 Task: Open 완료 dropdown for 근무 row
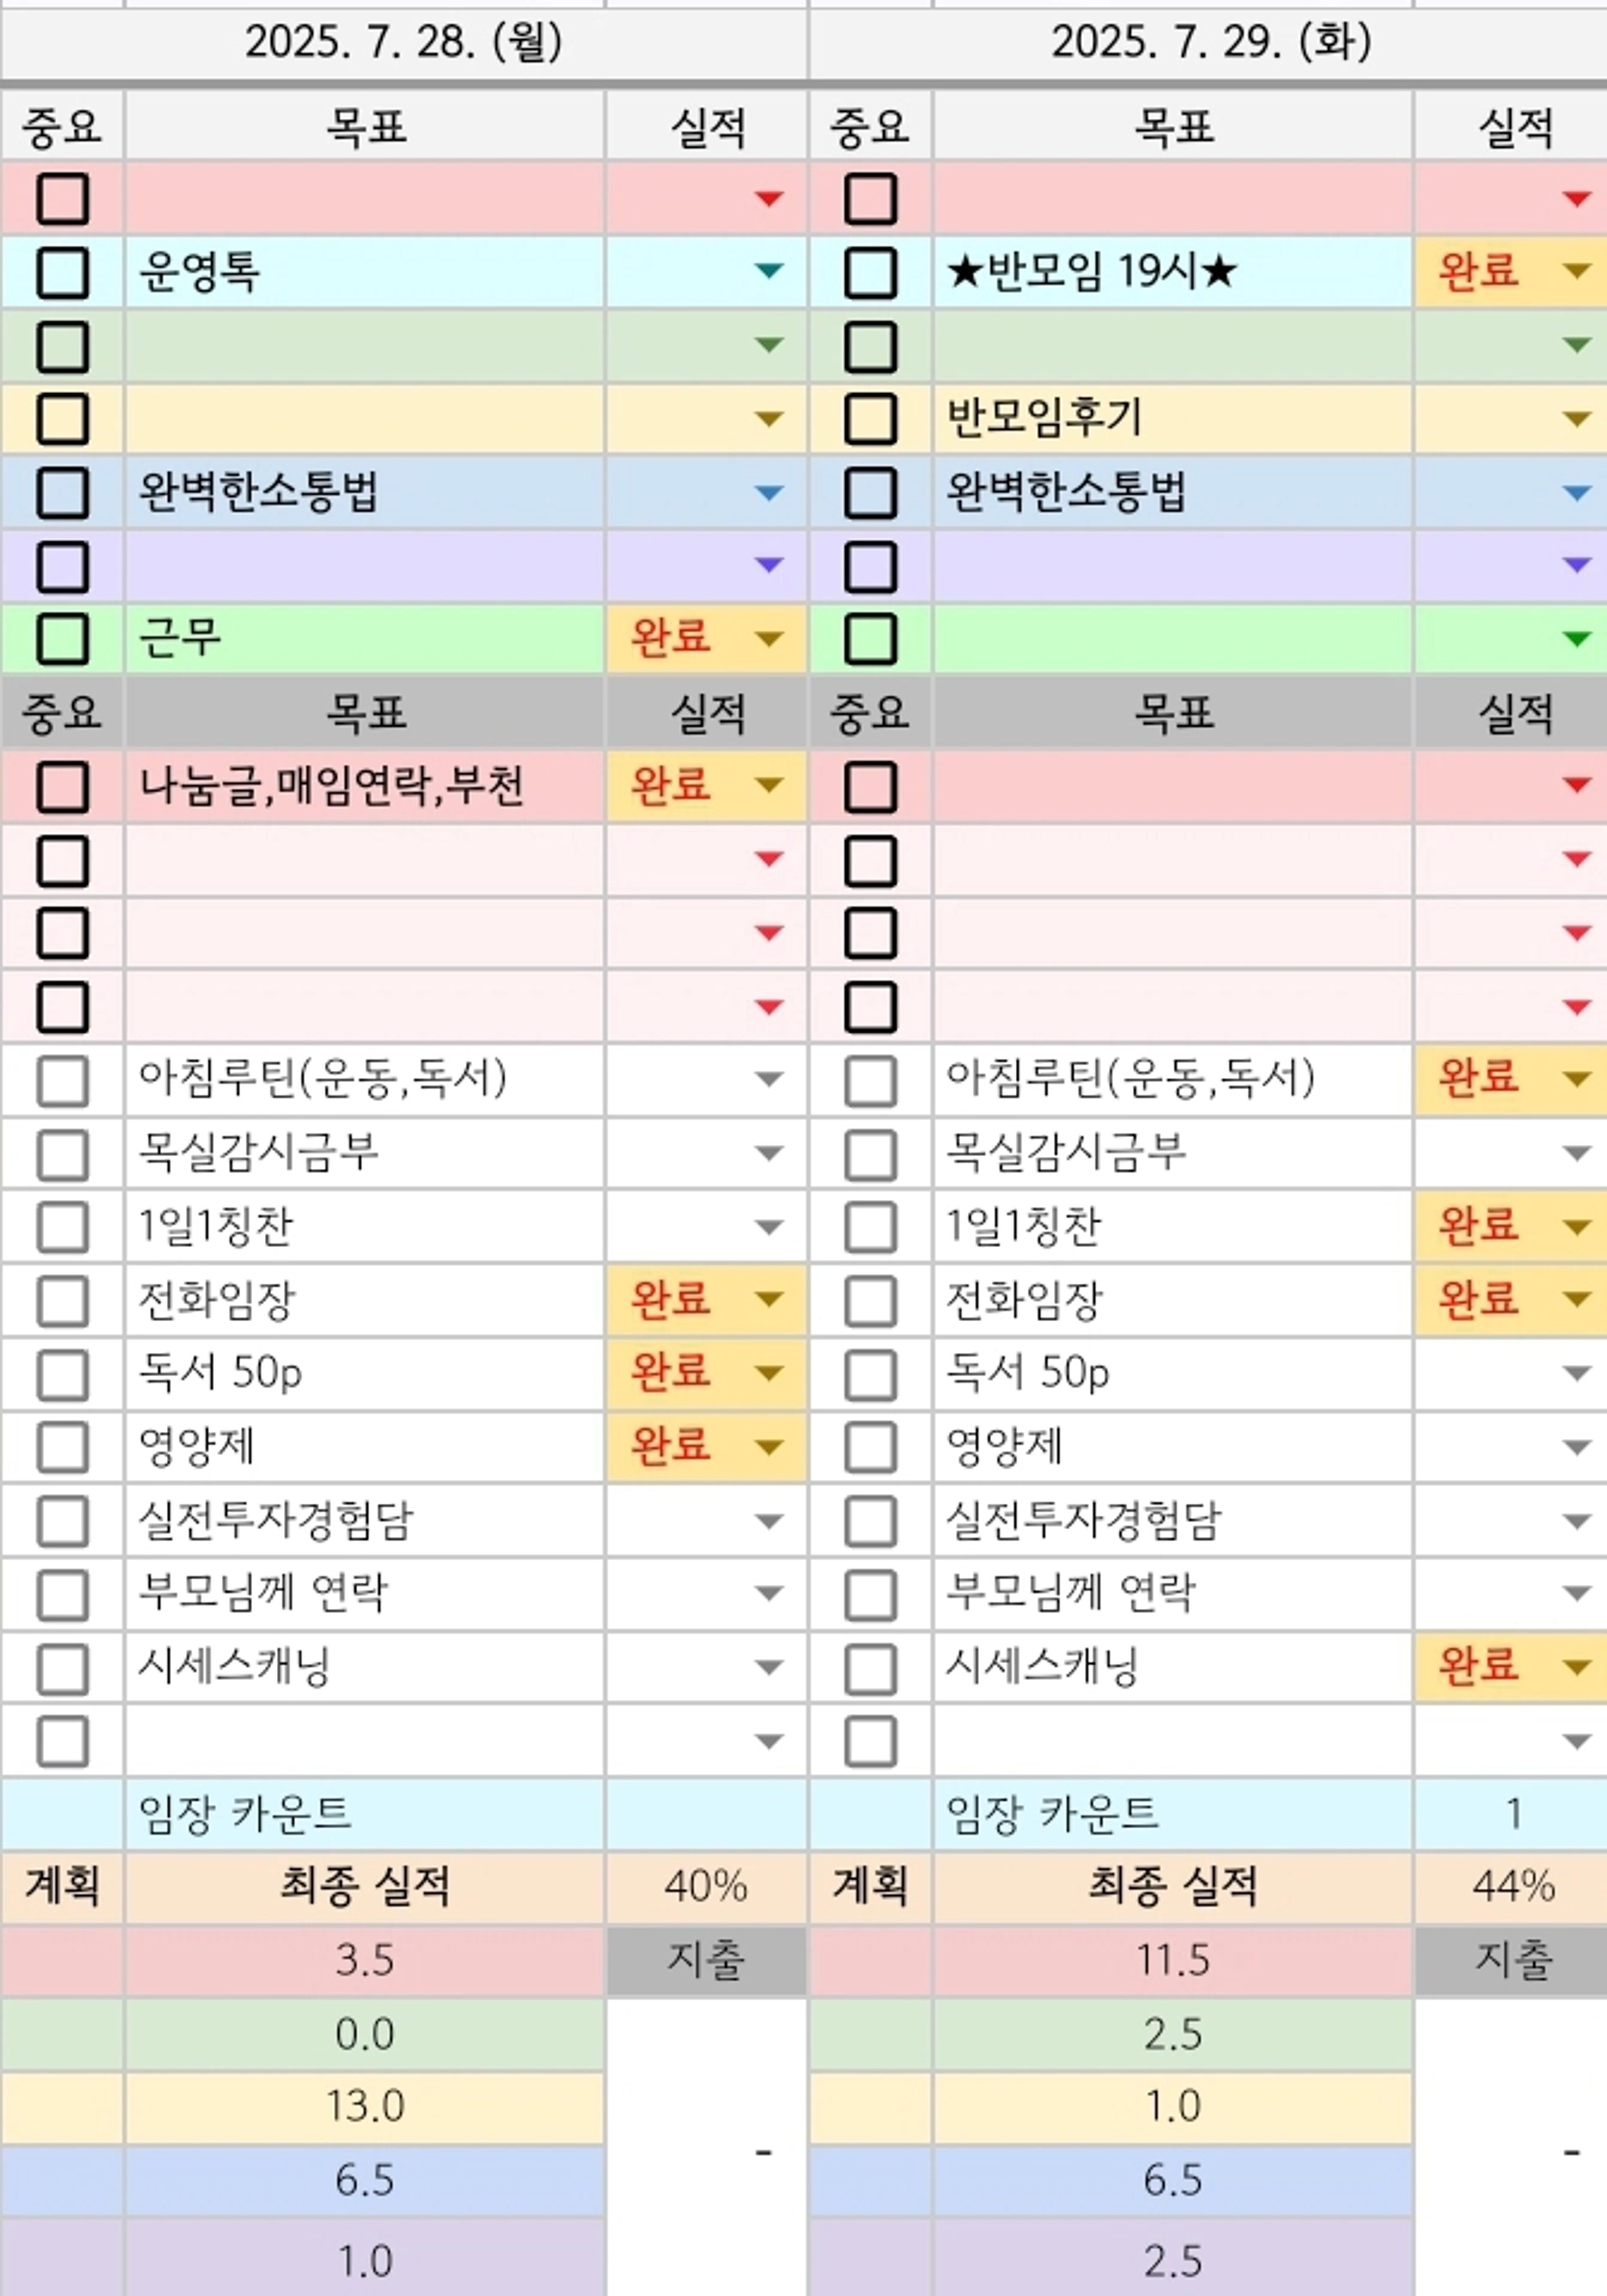(x=768, y=638)
